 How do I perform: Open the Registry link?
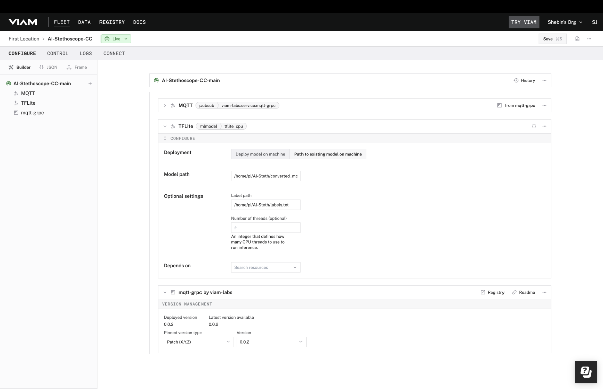point(492,292)
